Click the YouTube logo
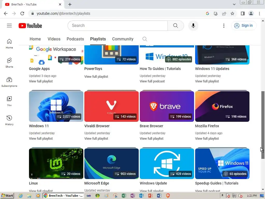The width and height of the screenshot is (265, 199). tap(30, 26)
